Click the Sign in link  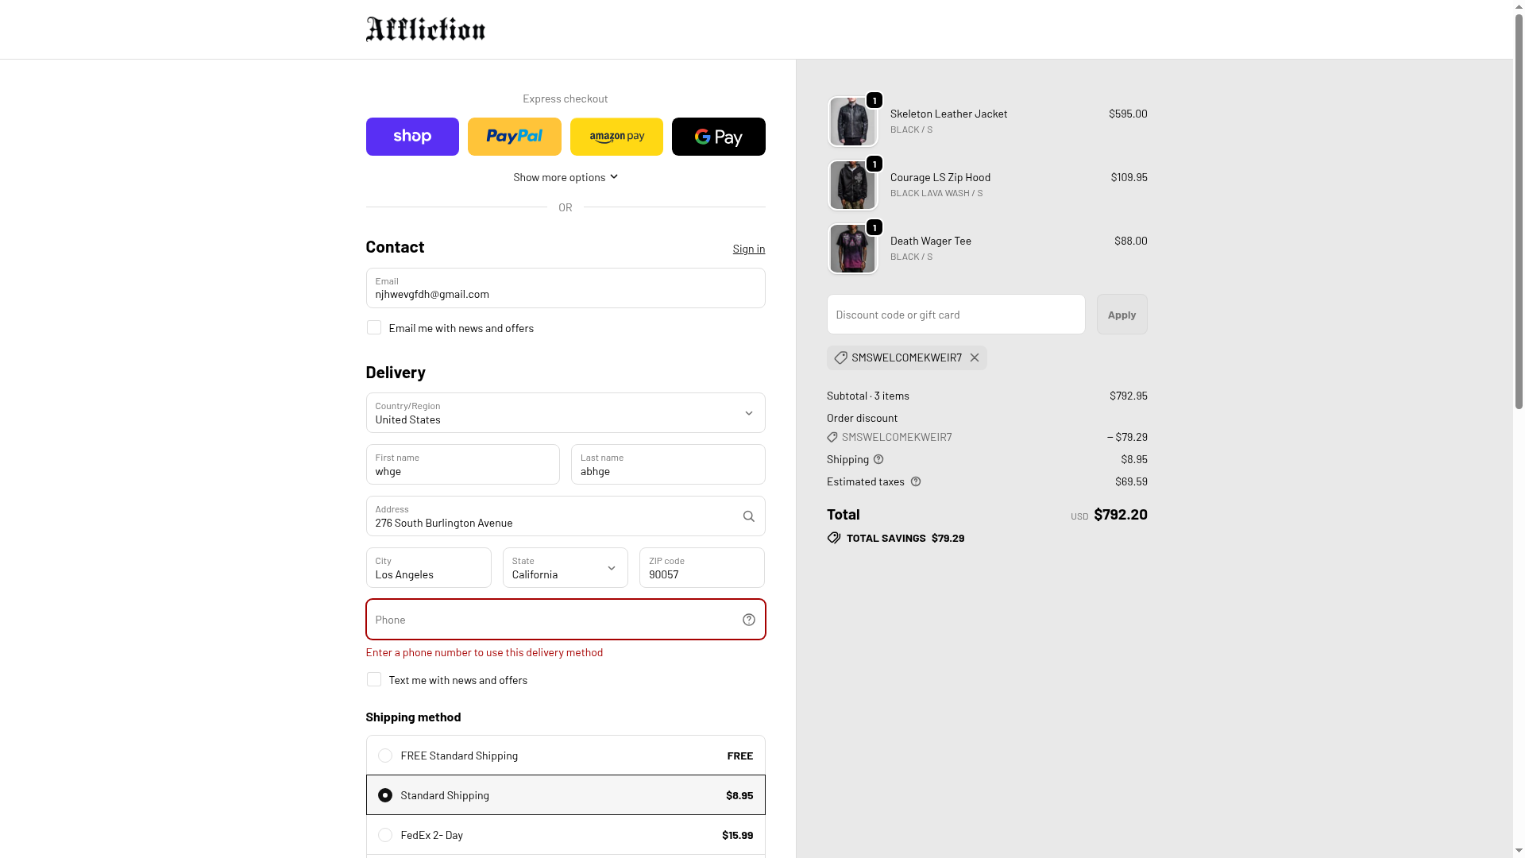(x=748, y=249)
